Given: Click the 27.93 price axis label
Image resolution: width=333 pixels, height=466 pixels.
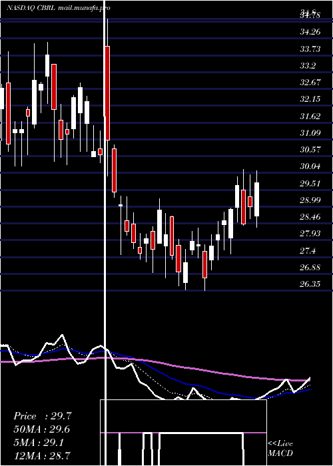Looking at the screenshot, I should click(x=310, y=234).
